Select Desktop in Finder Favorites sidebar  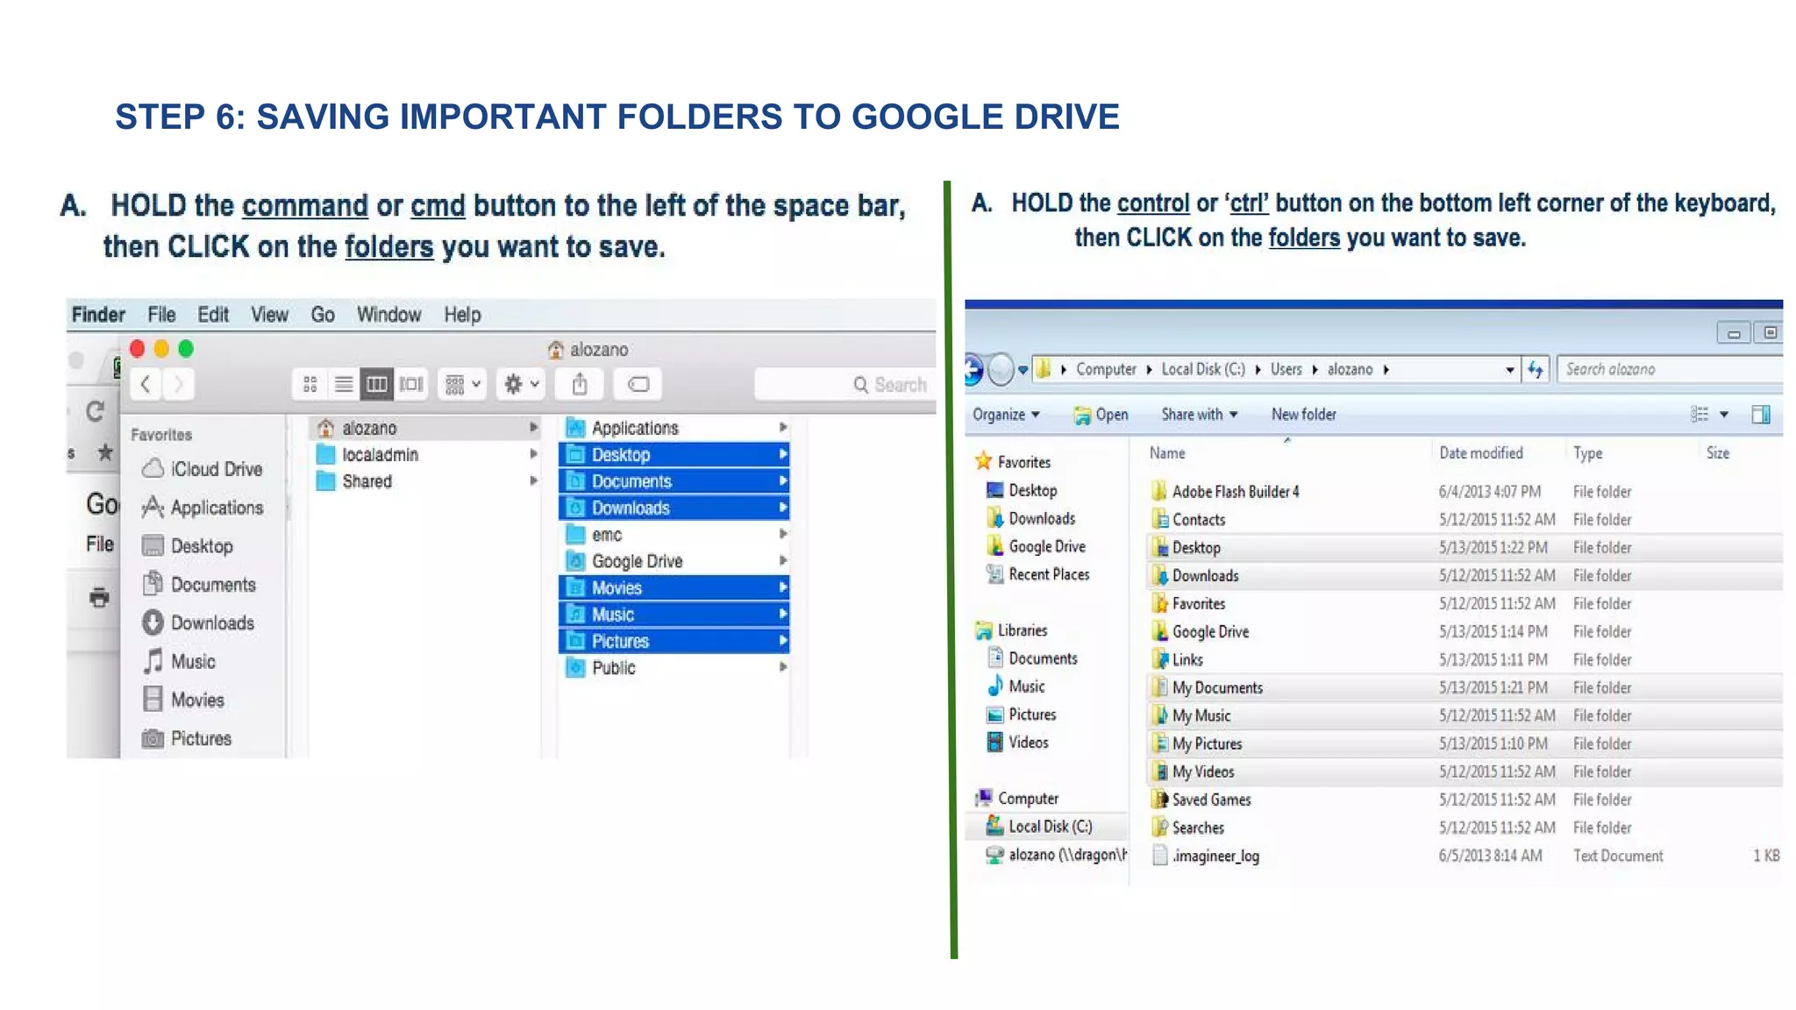click(x=188, y=546)
